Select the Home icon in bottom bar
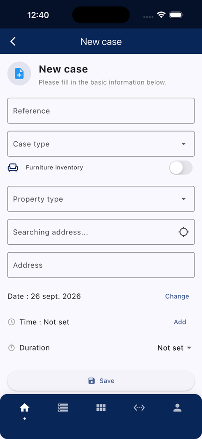 click(25, 408)
